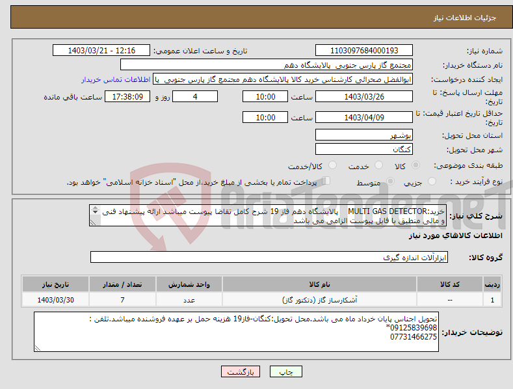Open the اطلاعات تماس خریدار link
The height and width of the screenshot is (389, 513).
[x=116, y=79]
